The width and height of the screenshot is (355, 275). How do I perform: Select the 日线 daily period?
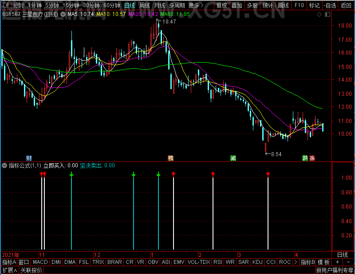(130, 5)
